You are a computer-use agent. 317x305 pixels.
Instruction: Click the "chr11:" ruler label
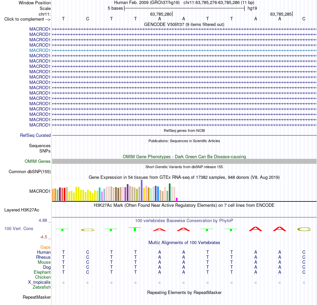(x=44, y=14)
